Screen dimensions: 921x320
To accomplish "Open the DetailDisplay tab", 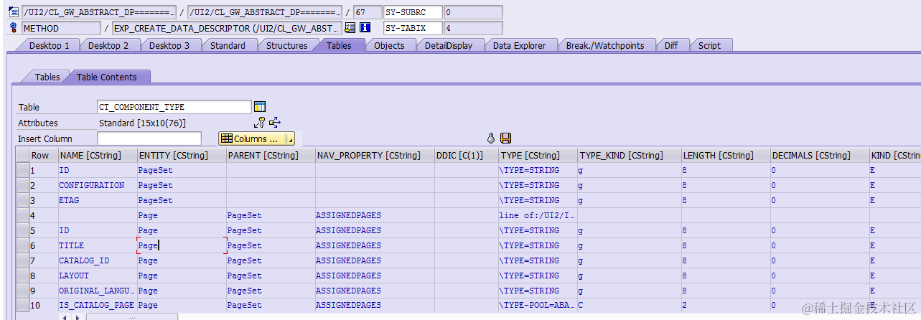I will (x=449, y=45).
